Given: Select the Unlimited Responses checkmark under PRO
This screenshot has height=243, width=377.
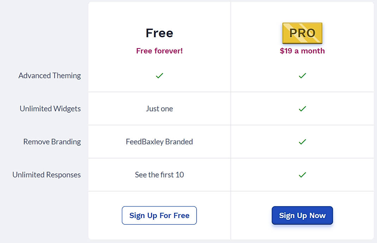Looking at the screenshot, I should tap(302, 175).
